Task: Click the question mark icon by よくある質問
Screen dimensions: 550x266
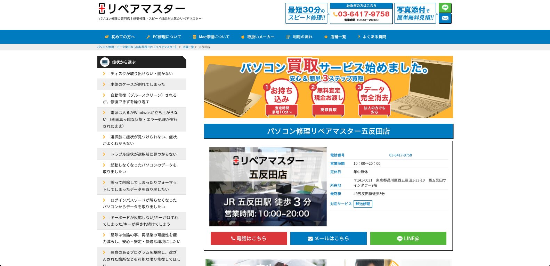Action: point(359,37)
